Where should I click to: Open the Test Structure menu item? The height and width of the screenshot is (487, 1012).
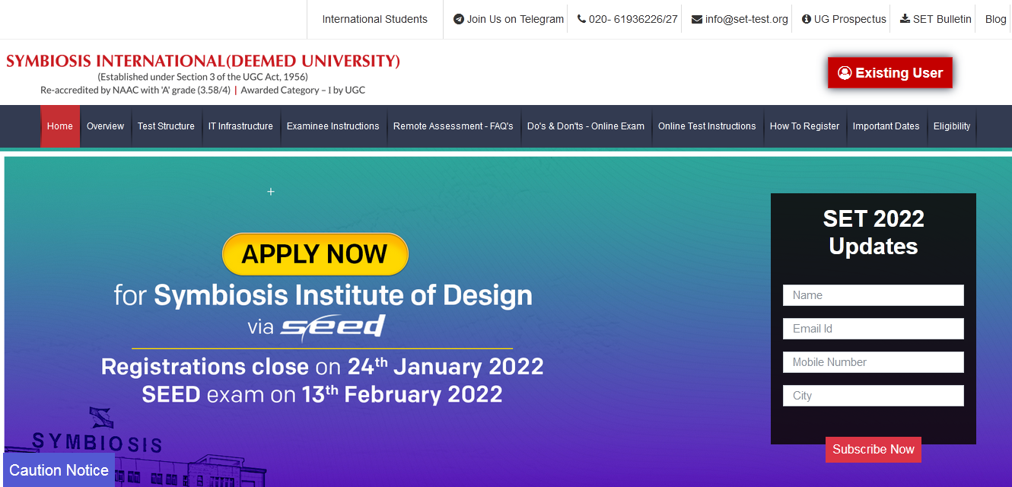(166, 126)
